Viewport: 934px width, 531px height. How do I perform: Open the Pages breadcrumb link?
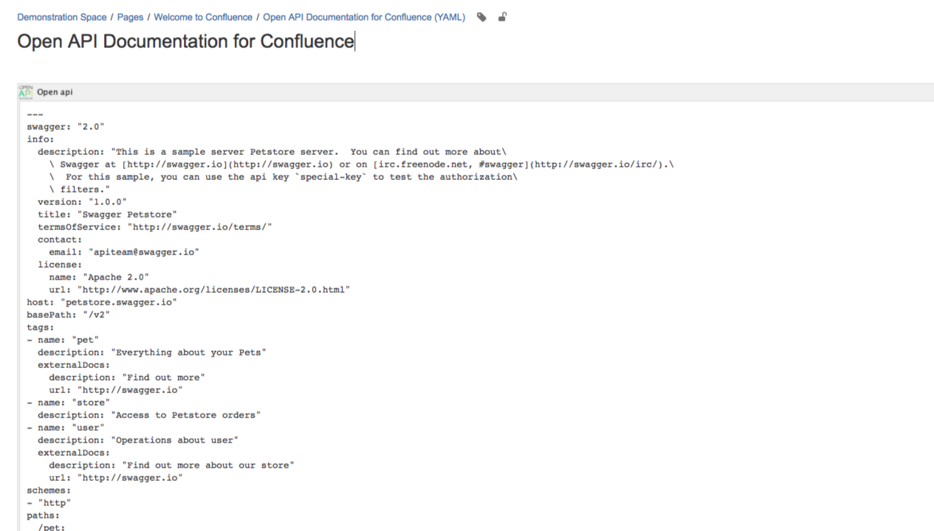coord(130,17)
